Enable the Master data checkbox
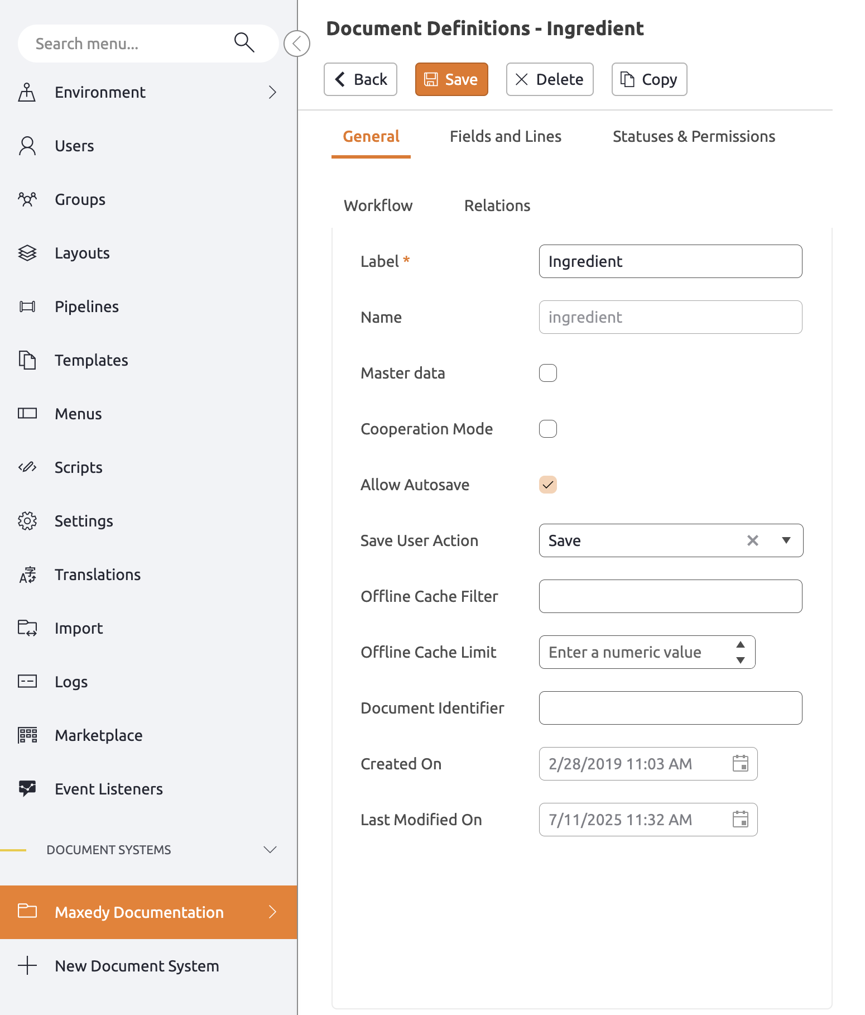Viewport: 865px width, 1015px height. tap(547, 373)
